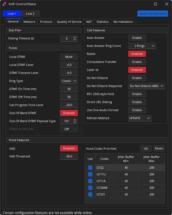The height and width of the screenshot is (215, 172).
Task: Switch to the Network tab
Action: coord(29,22)
